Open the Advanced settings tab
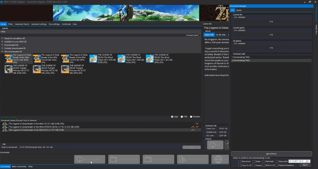 pyautogui.click(x=39, y=24)
